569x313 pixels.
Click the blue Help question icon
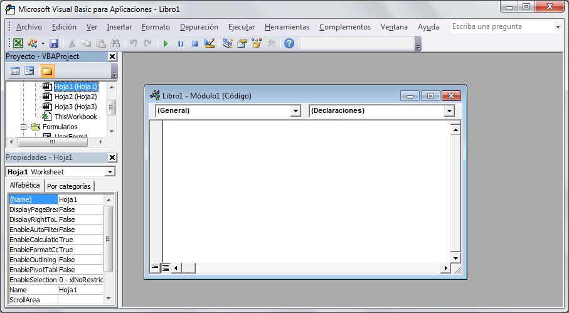click(289, 43)
